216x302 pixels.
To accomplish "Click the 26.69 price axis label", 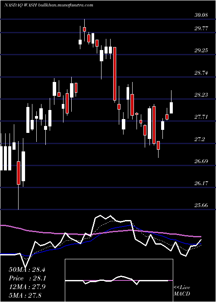I will point(201,161).
